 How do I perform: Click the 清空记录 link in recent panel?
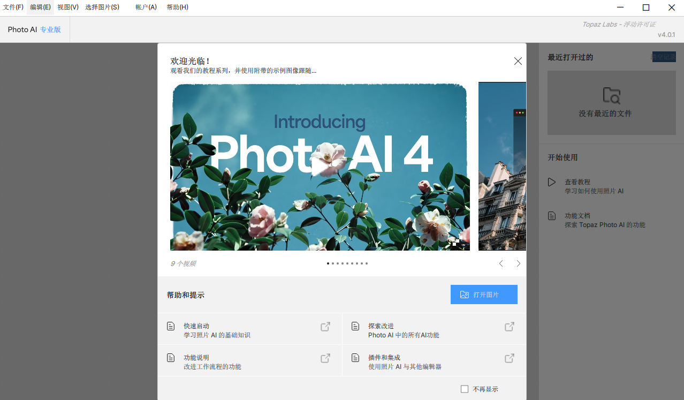[x=664, y=57]
